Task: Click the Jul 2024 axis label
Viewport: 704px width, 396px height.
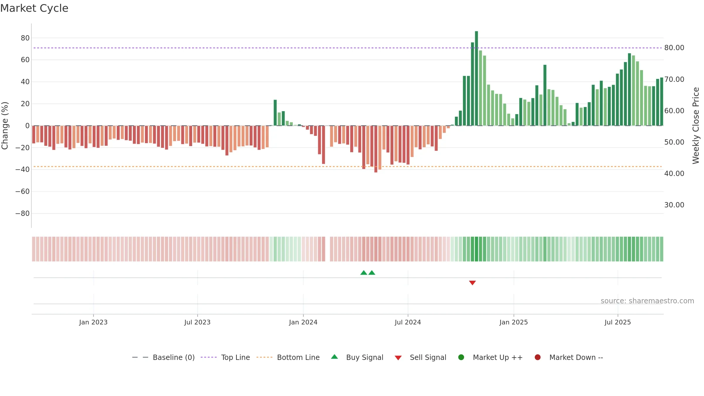Action: [408, 322]
